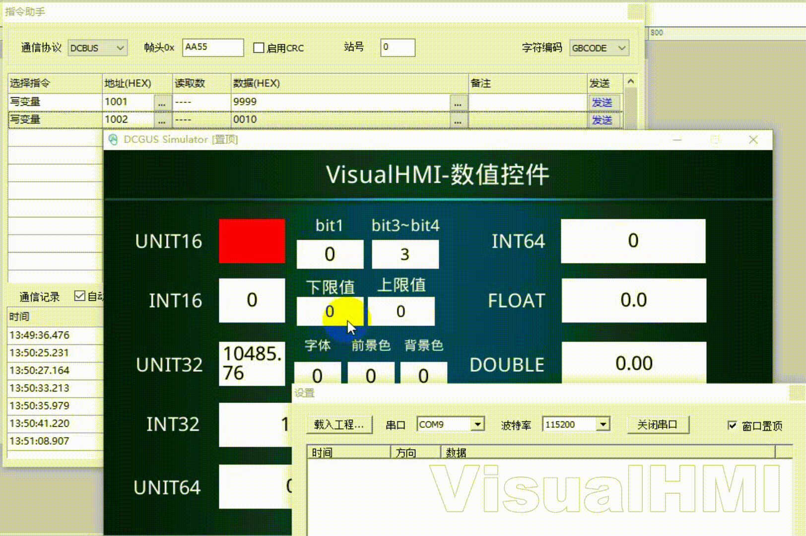Image resolution: width=806 pixels, height=536 pixels.
Task: Click the 关闭串口 button
Action: 658,425
